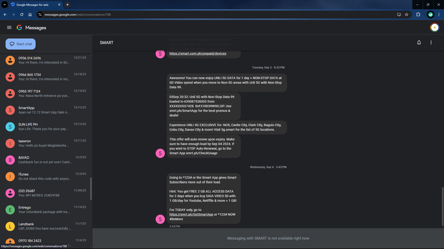Click the notification bell icon
The image size is (444, 249).
pyautogui.click(x=419, y=43)
